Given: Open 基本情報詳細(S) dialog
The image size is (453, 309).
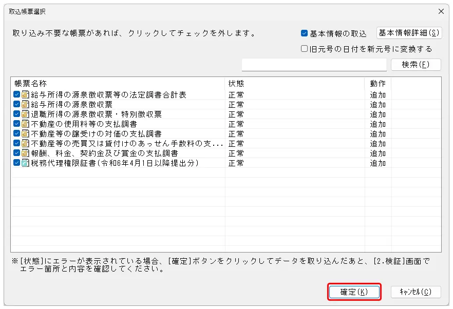Looking at the screenshot, I should (409, 33).
